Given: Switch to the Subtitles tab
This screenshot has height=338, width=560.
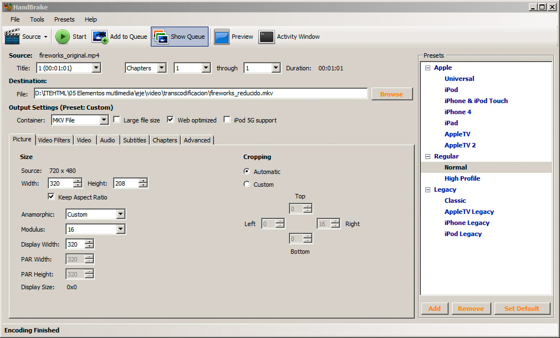Looking at the screenshot, I should (135, 140).
